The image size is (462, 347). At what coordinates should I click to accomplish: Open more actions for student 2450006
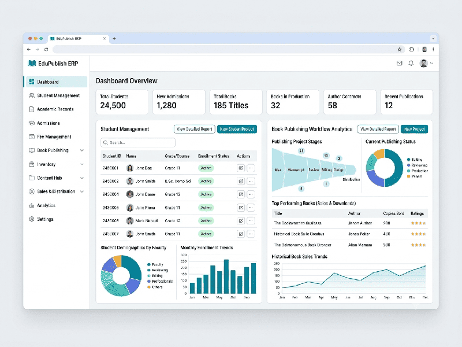coord(251,221)
